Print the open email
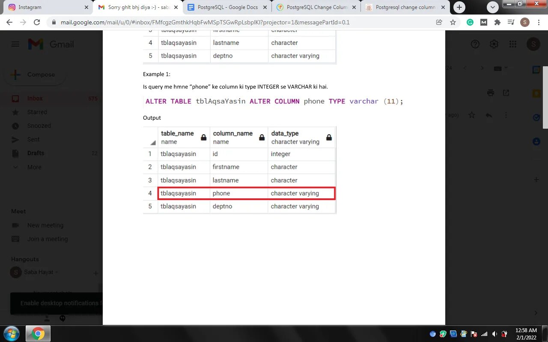 [491, 93]
